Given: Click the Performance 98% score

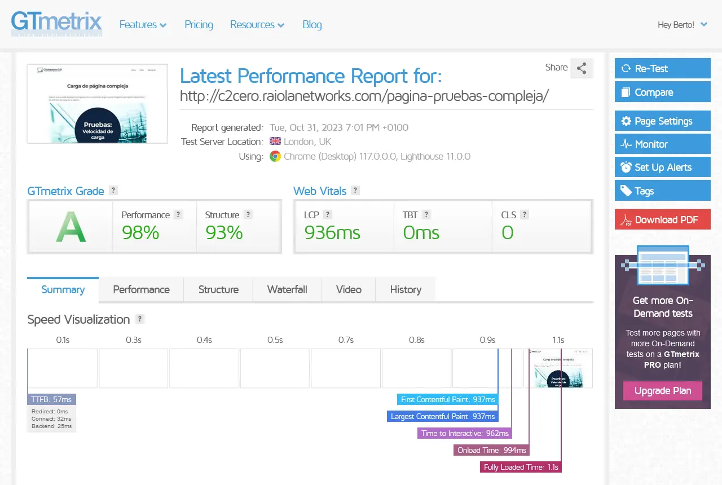Looking at the screenshot, I should click(140, 232).
